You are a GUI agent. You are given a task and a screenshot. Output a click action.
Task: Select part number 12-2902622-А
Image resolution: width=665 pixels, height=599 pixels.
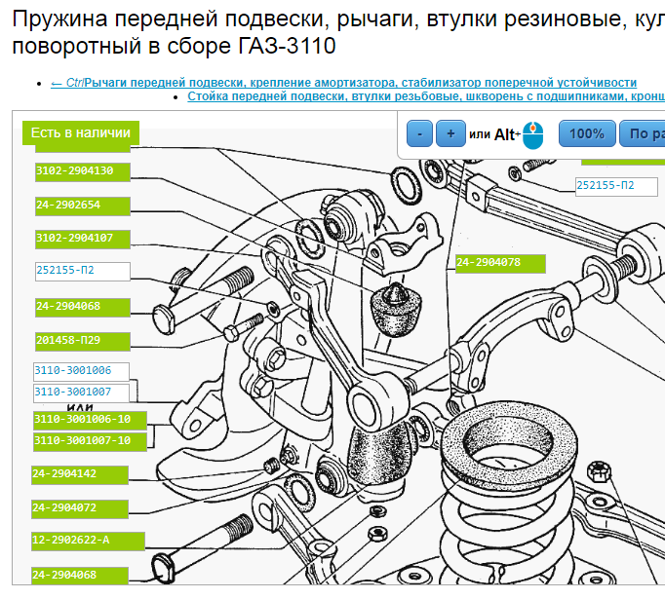(x=88, y=541)
